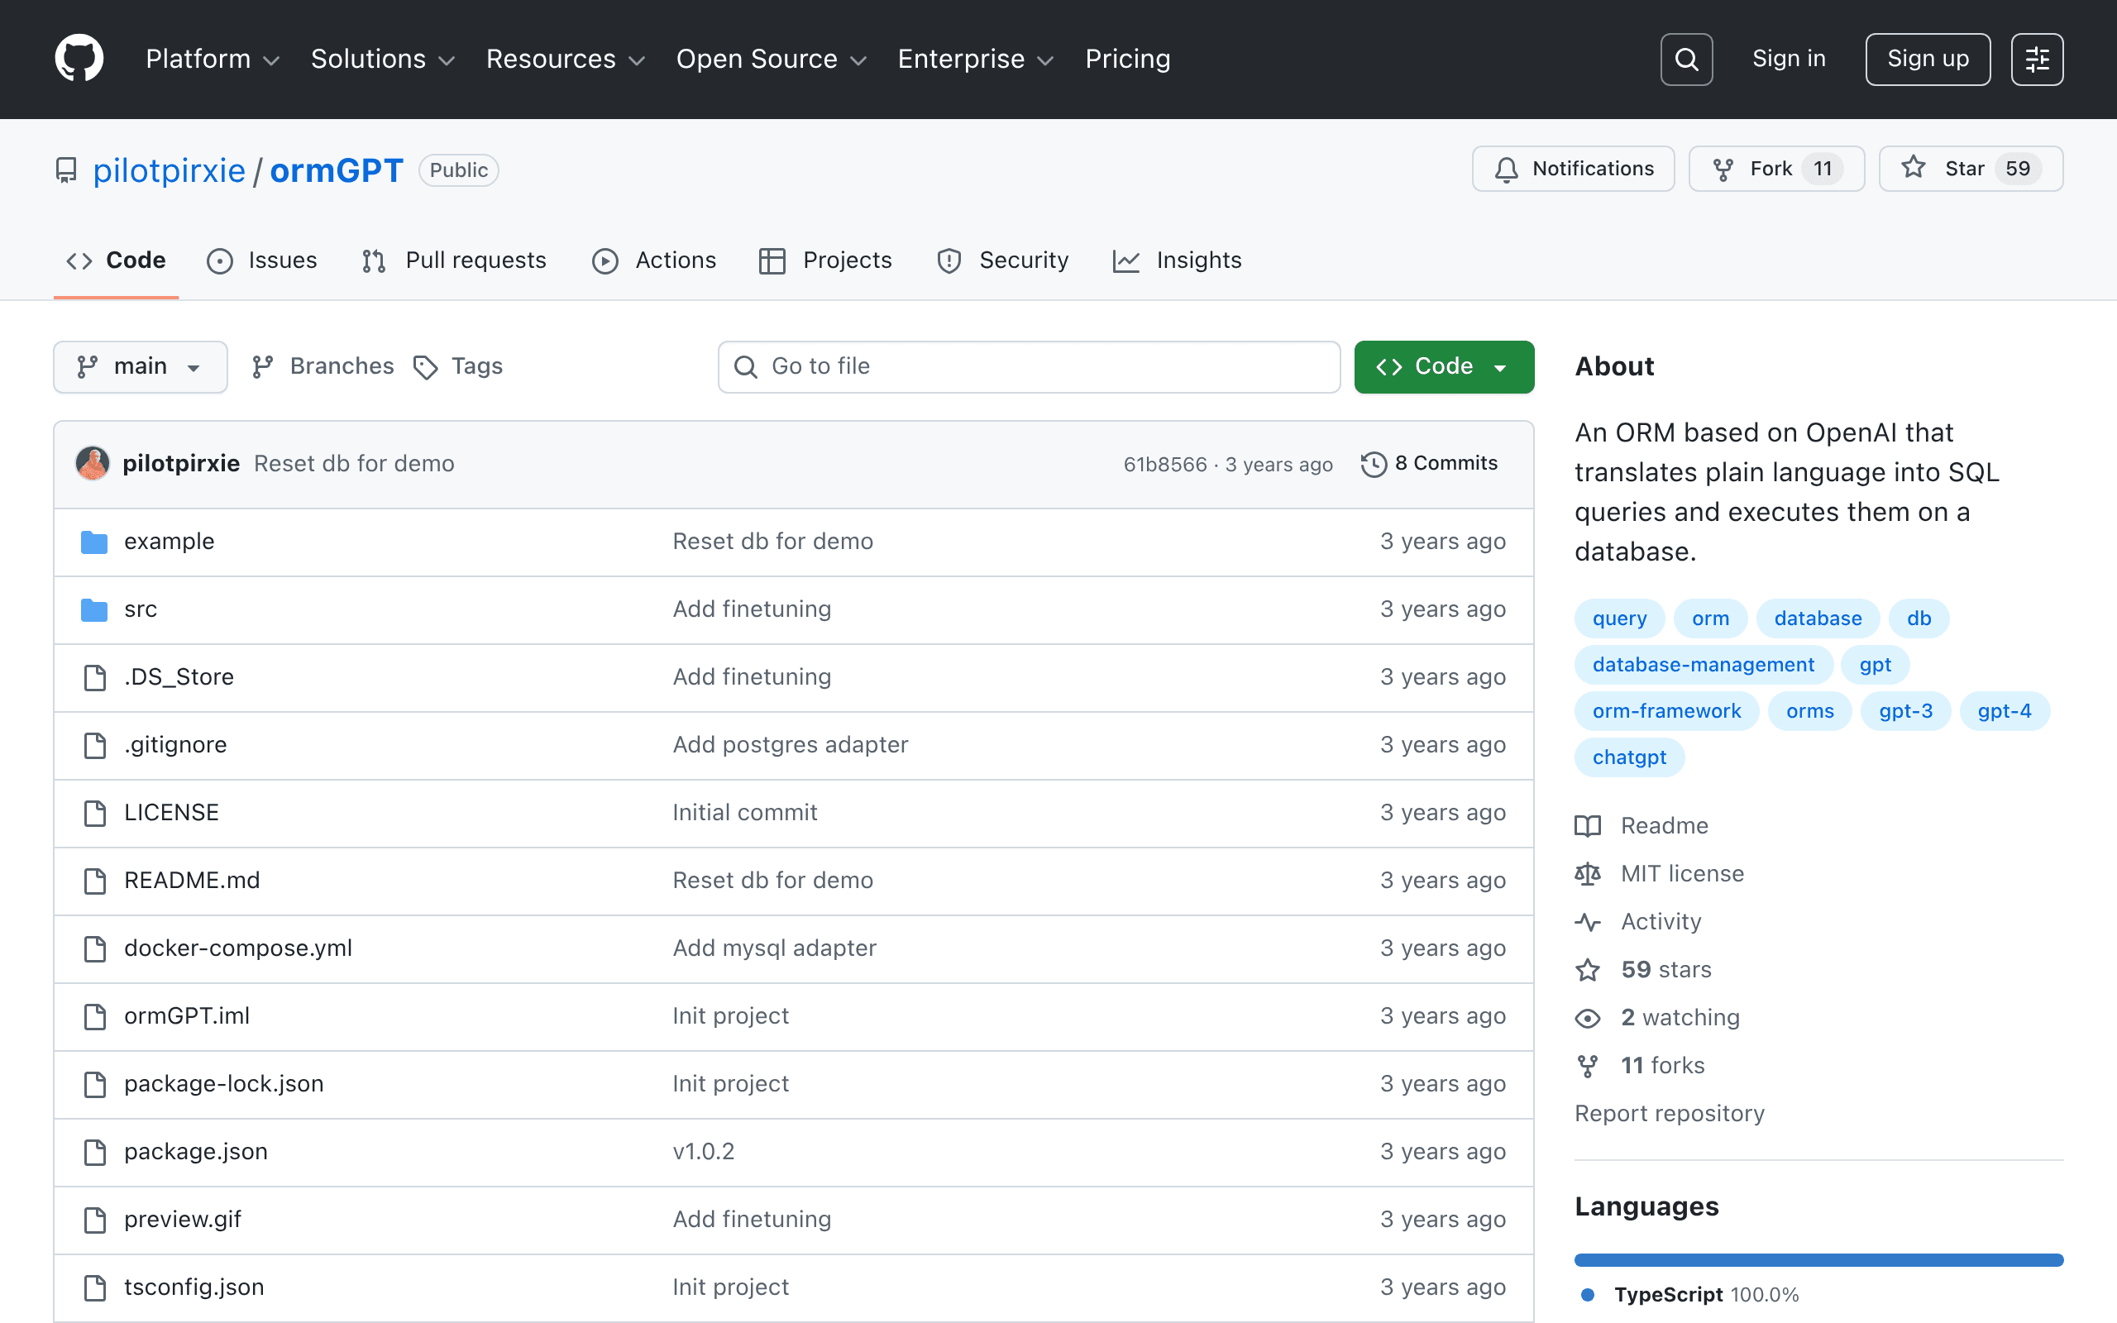The height and width of the screenshot is (1323, 2117).
Task: Click the 'v1.0.2' commit message
Action: (x=704, y=1152)
